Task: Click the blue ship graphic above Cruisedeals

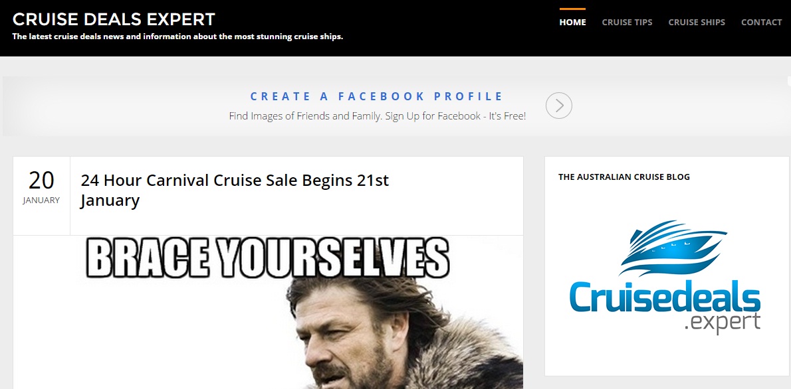Action: (673, 248)
